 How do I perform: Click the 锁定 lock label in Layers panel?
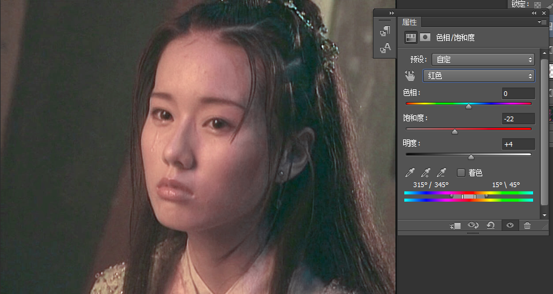click(520, 4)
